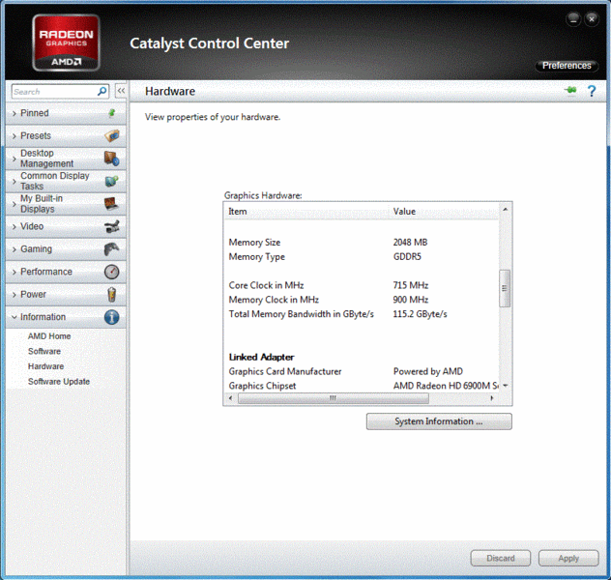Click the Power battery icon
Viewport: 611px width, 580px height.
tap(112, 295)
